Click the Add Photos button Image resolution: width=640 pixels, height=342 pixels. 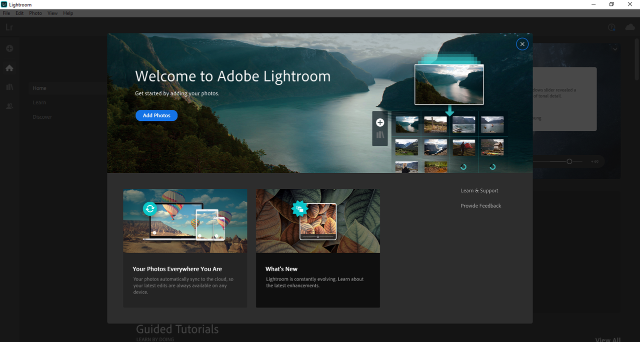coord(156,115)
